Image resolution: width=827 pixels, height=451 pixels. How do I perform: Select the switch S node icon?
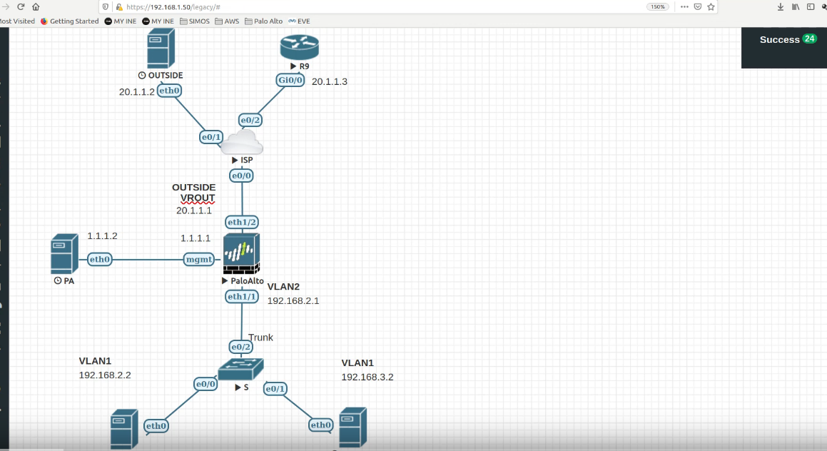(x=241, y=369)
